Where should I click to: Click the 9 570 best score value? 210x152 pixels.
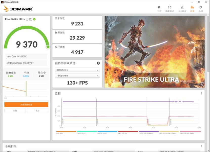point(41,76)
